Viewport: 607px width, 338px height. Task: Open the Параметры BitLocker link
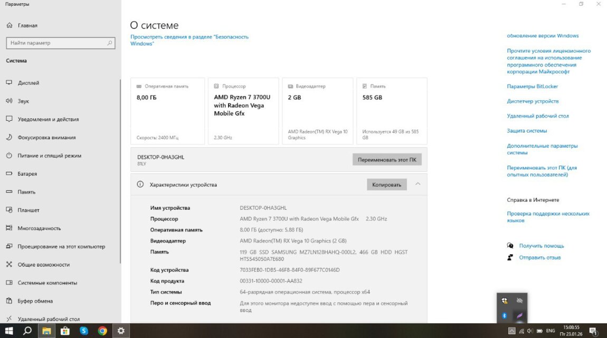point(532,86)
